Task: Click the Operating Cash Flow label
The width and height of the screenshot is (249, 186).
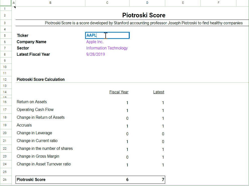Action: [x=35, y=110]
